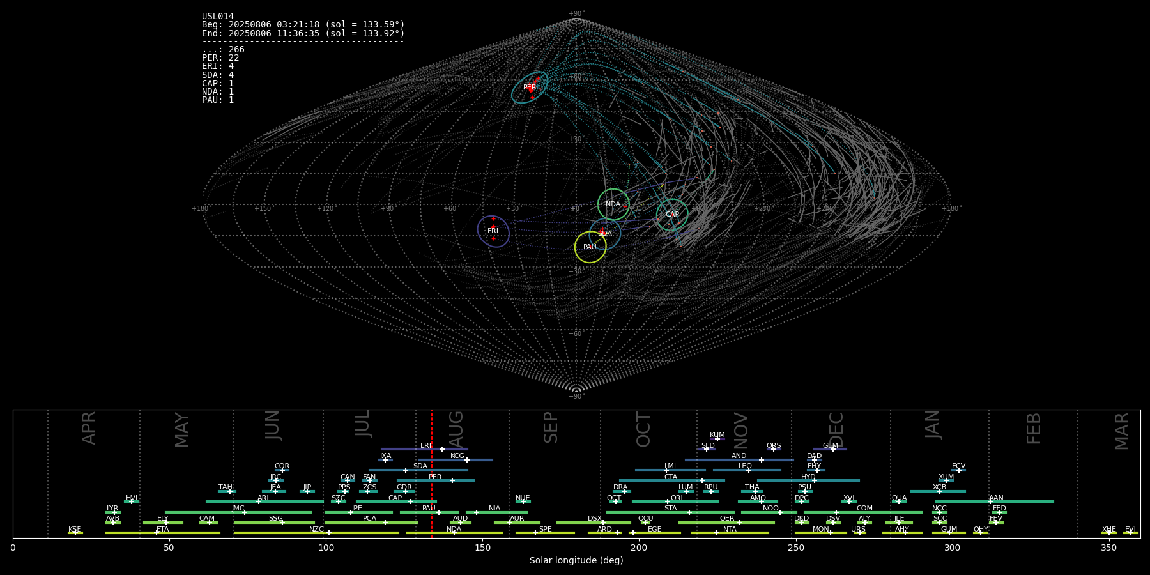
Task: Click the STA shower label in timeline
Action: [670, 509]
